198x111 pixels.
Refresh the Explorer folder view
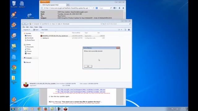point(104,24)
